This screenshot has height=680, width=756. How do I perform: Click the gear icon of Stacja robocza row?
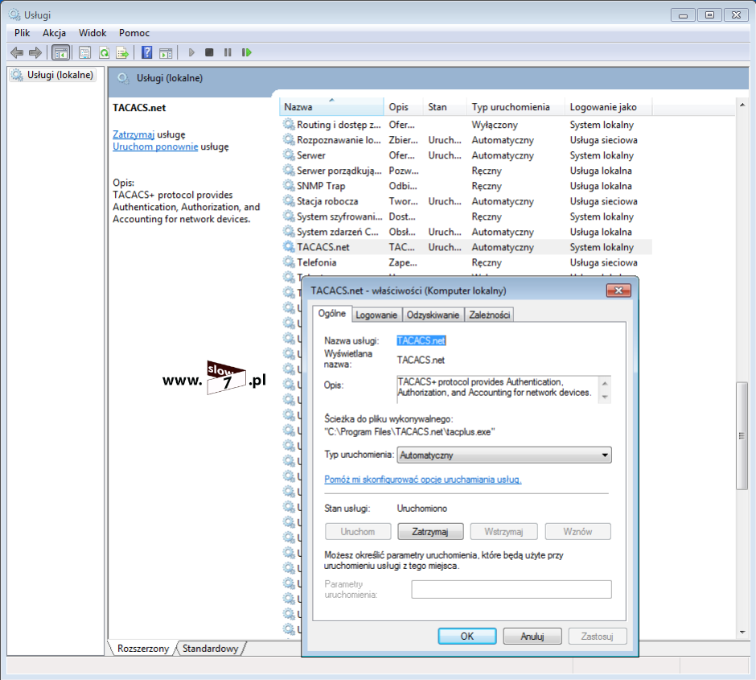pyautogui.click(x=289, y=200)
